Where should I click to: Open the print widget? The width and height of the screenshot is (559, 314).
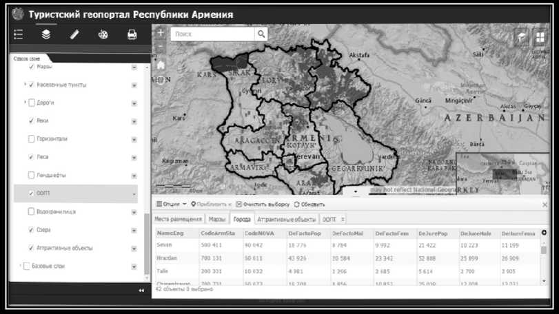(132, 34)
